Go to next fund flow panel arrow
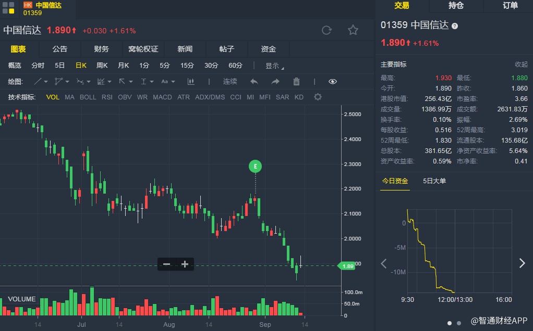Screen dimensions: 533x331 point(522,263)
